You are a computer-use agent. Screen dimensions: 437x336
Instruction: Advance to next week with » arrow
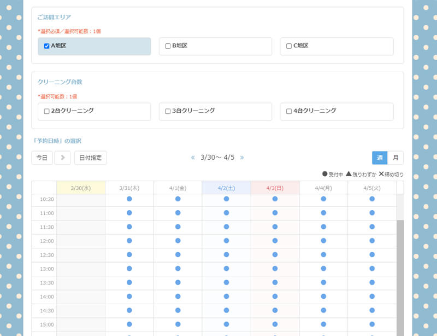tap(242, 158)
